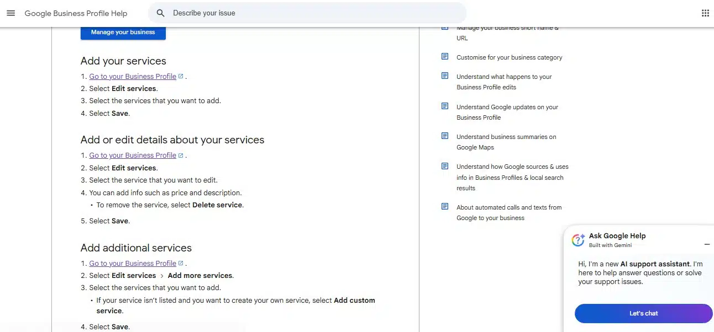Open Business Profile link under Add additional services
The width and height of the screenshot is (714, 332).
pos(133,264)
